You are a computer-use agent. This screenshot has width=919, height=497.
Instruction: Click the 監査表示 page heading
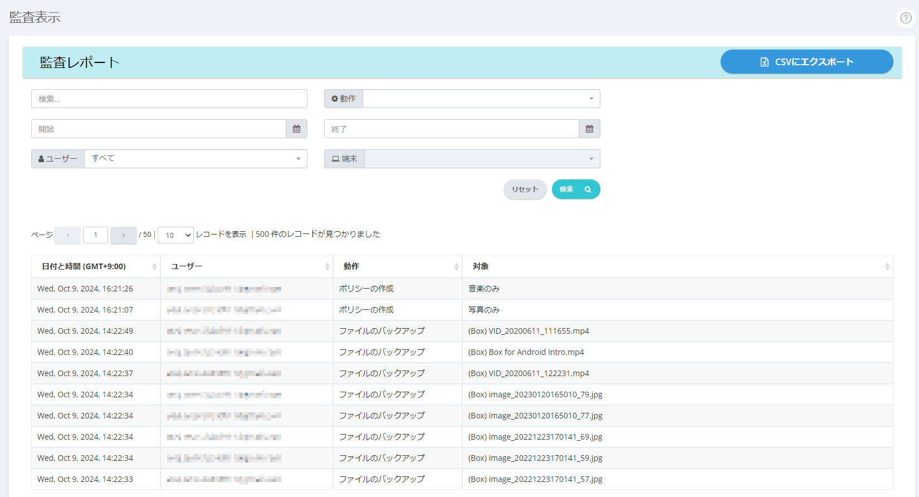pos(35,17)
